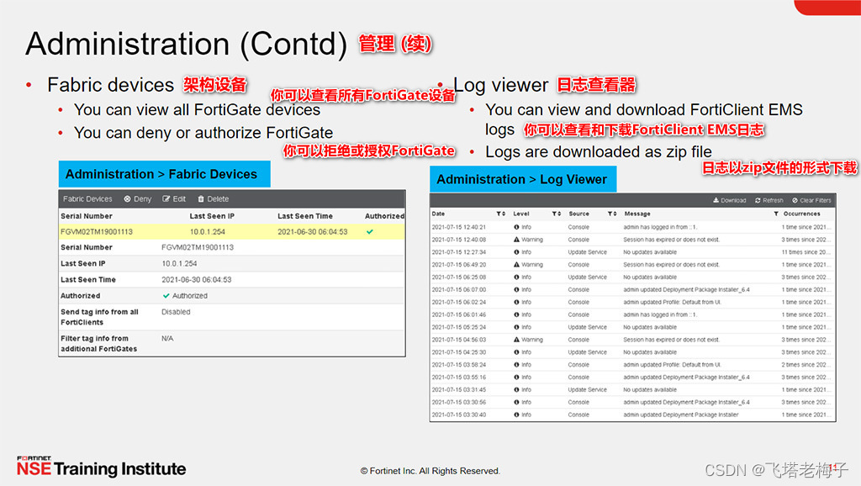Toggle the Date column sort arrows
The width and height of the screenshot is (861, 486).
click(504, 214)
